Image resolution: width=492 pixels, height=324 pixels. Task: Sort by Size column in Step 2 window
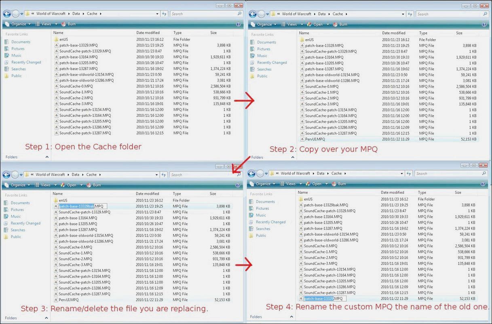[x=459, y=33]
